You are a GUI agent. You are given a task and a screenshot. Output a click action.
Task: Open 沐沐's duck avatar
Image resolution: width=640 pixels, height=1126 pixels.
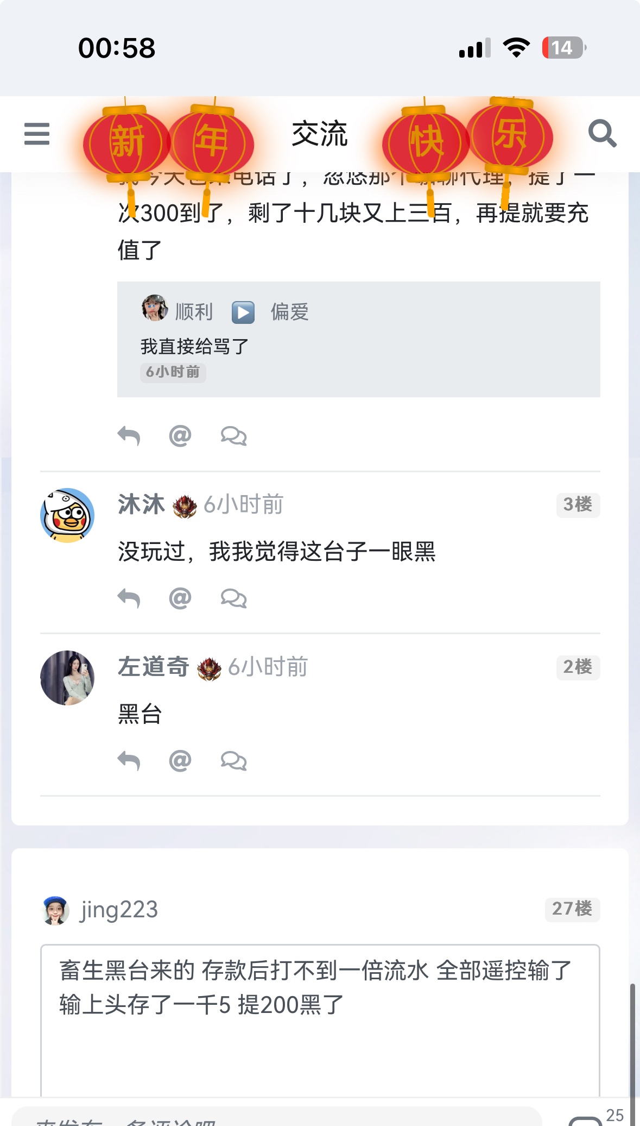point(67,515)
